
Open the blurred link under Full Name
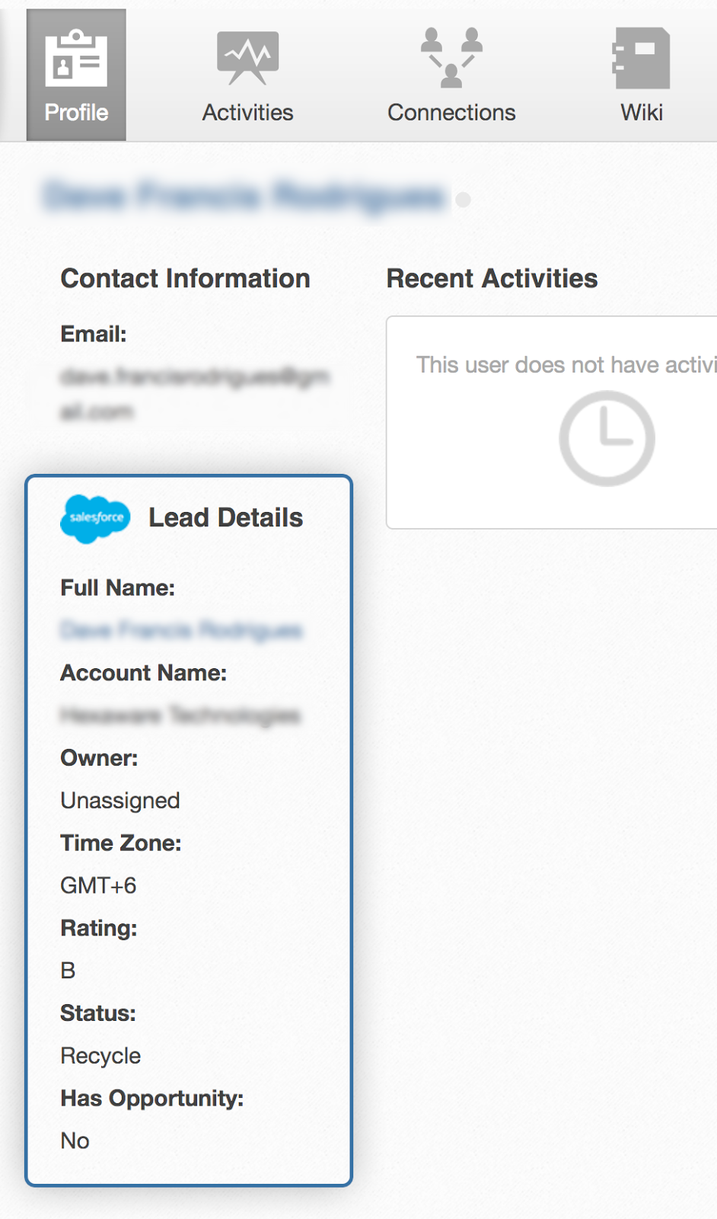click(181, 630)
